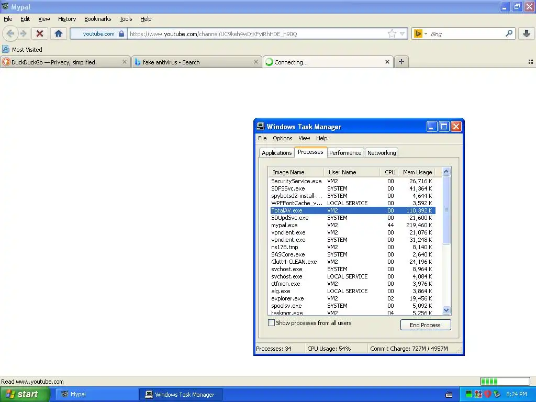
Task: Select the SASCore.exe process
Action: coord(353,254)
